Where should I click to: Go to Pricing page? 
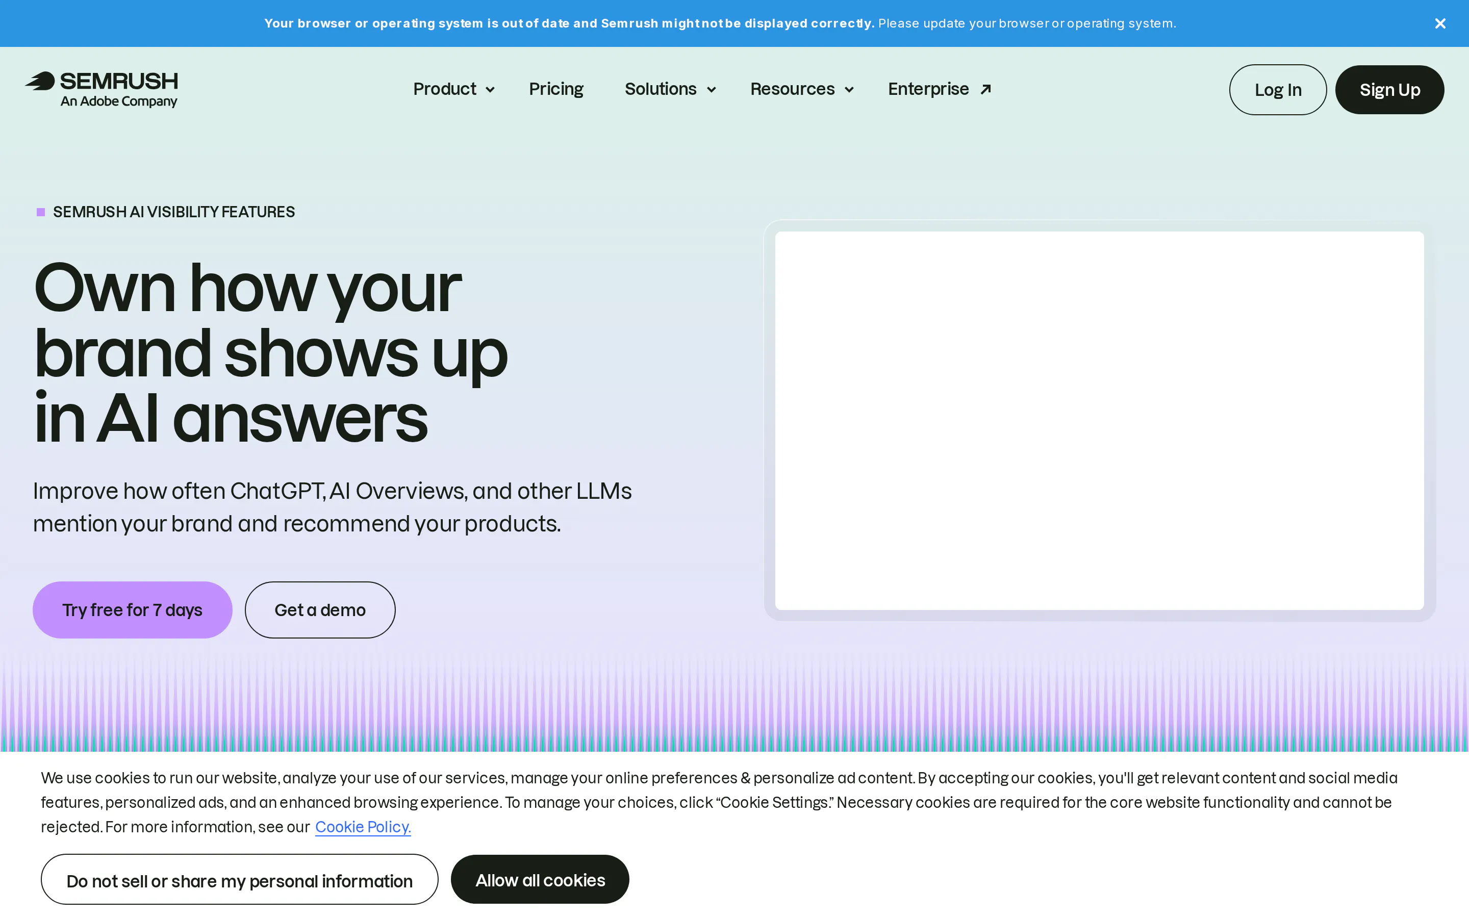click(556, 89)
